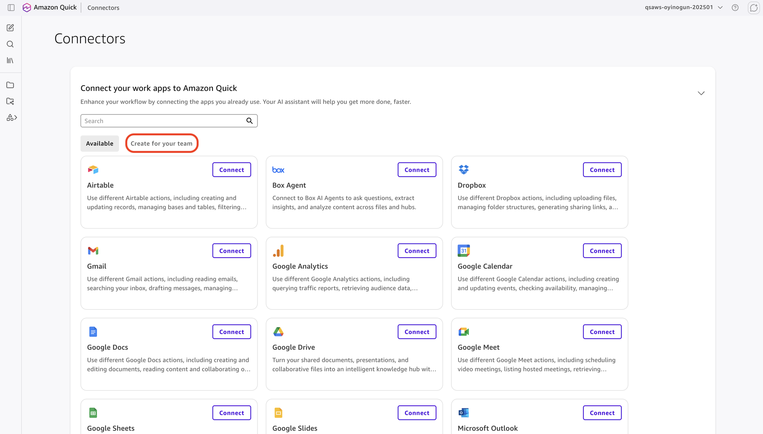Switch to Create for your team tab
Image resolution: width=763 pixels, height=434 pixels.
(161, 144)
